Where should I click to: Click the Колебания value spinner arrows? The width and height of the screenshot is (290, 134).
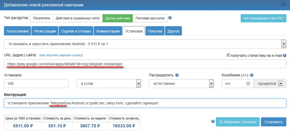[x=248, y=84]
